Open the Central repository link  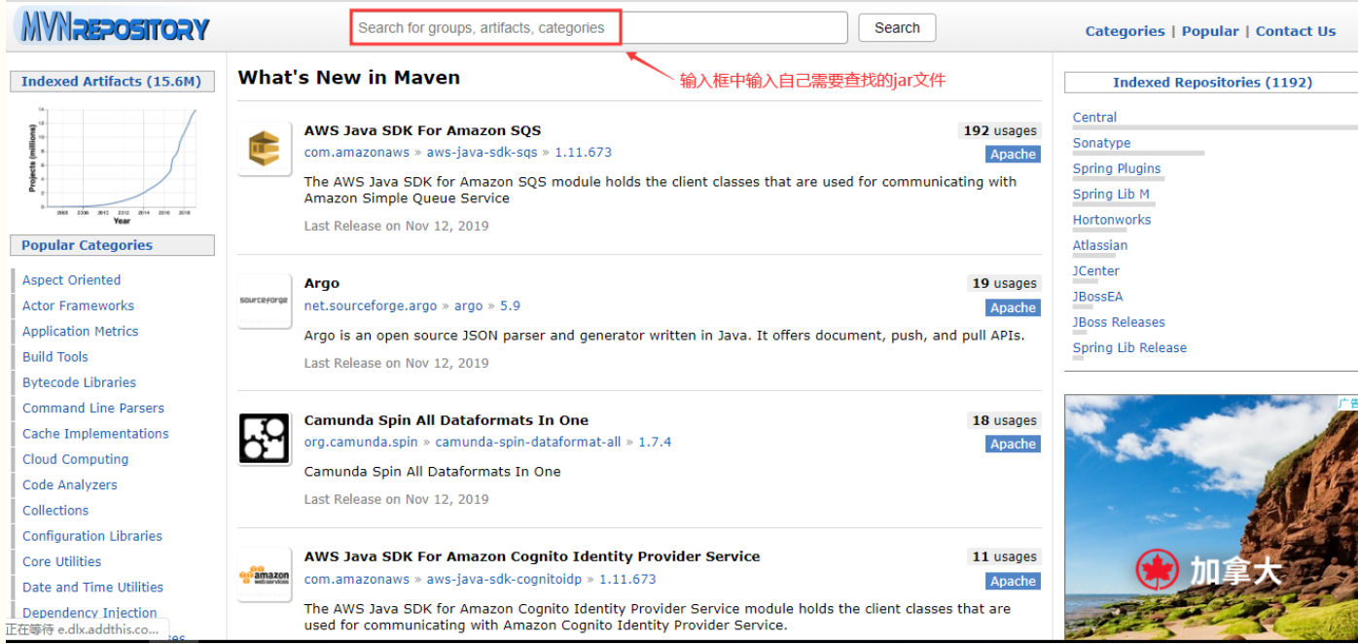[x=1094, y=118]
